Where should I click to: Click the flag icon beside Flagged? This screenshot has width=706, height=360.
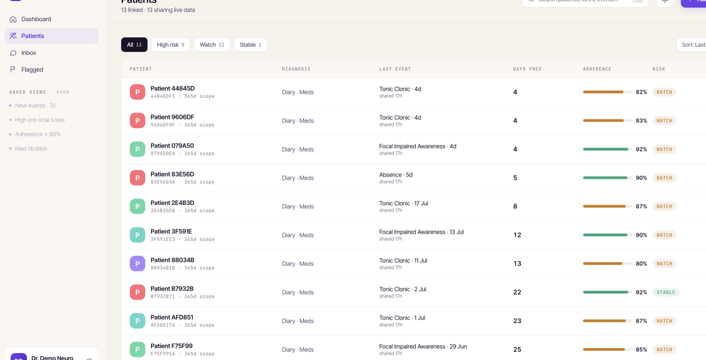[13, 70]
